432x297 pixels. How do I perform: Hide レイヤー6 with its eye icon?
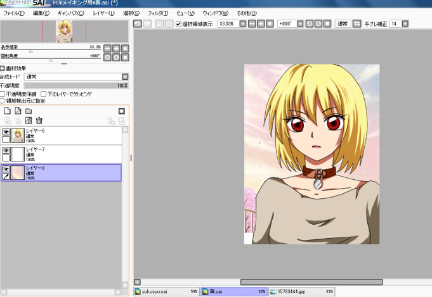click(6, 132)
